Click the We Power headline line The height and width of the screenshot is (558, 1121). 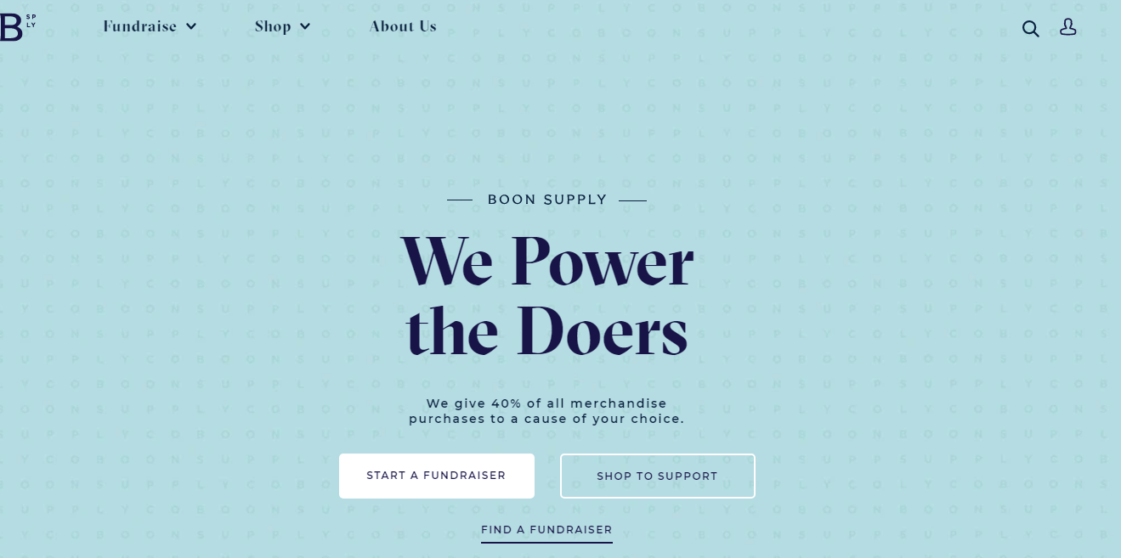click(547, 261)
